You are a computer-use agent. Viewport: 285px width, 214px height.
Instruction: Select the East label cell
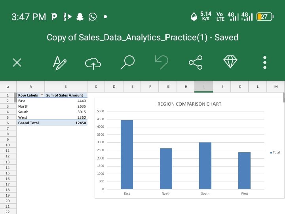[x=31, y=101]
